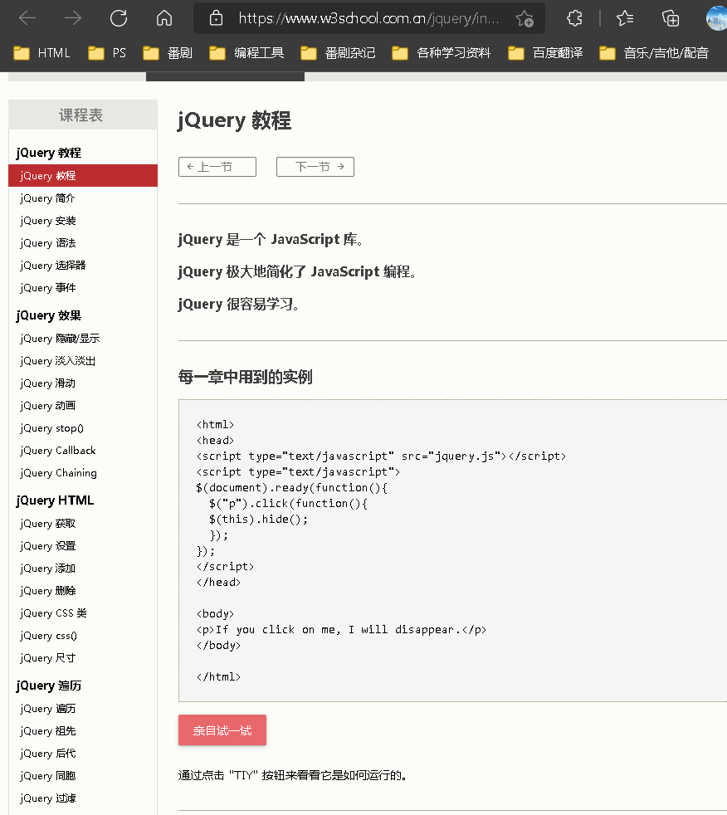This screenshot has width=727, height=815.
Task: Click the 每一章中用到的实例 heading
Action: tap(246, 377)
